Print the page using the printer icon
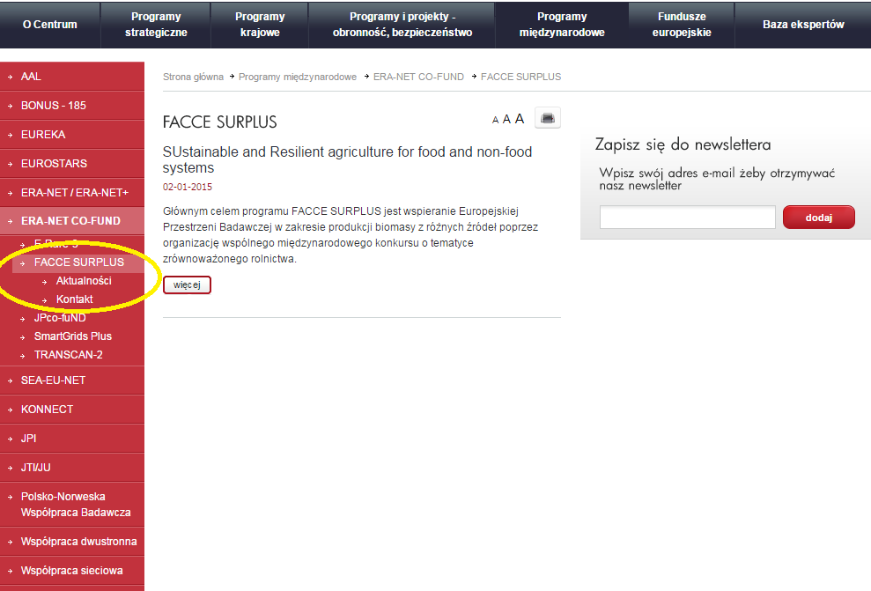Viewport: 871px width, 591px height. pos(548,118)
